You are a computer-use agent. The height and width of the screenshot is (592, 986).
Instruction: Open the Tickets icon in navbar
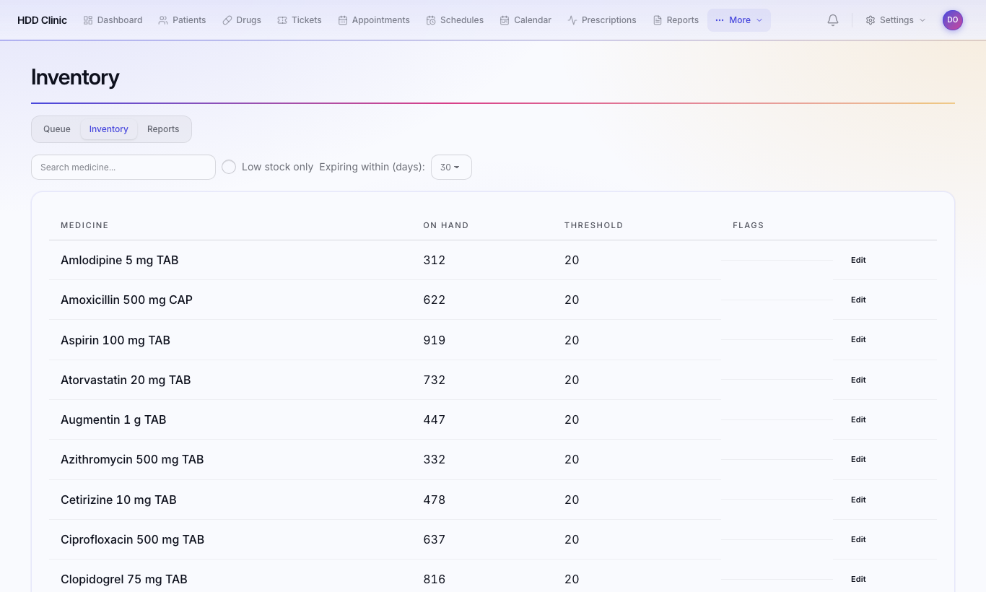pos(282,20)
